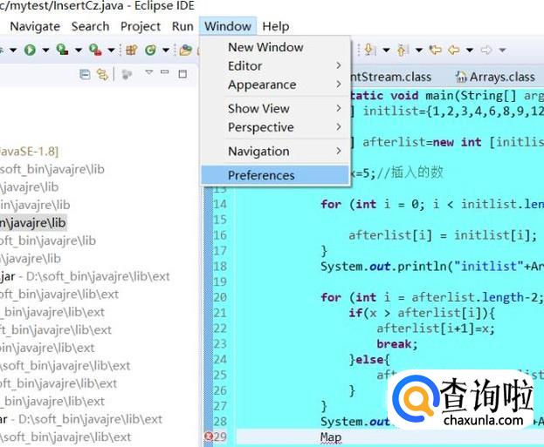Expand the Show View submenu
544x447 pixels.
coord(275,108)
